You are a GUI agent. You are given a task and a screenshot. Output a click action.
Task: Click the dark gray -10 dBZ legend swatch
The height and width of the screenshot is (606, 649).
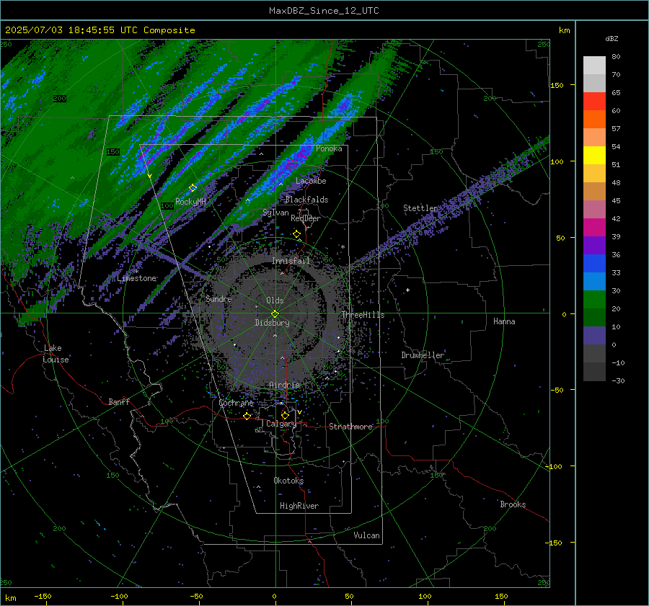[x=594, y=372]
